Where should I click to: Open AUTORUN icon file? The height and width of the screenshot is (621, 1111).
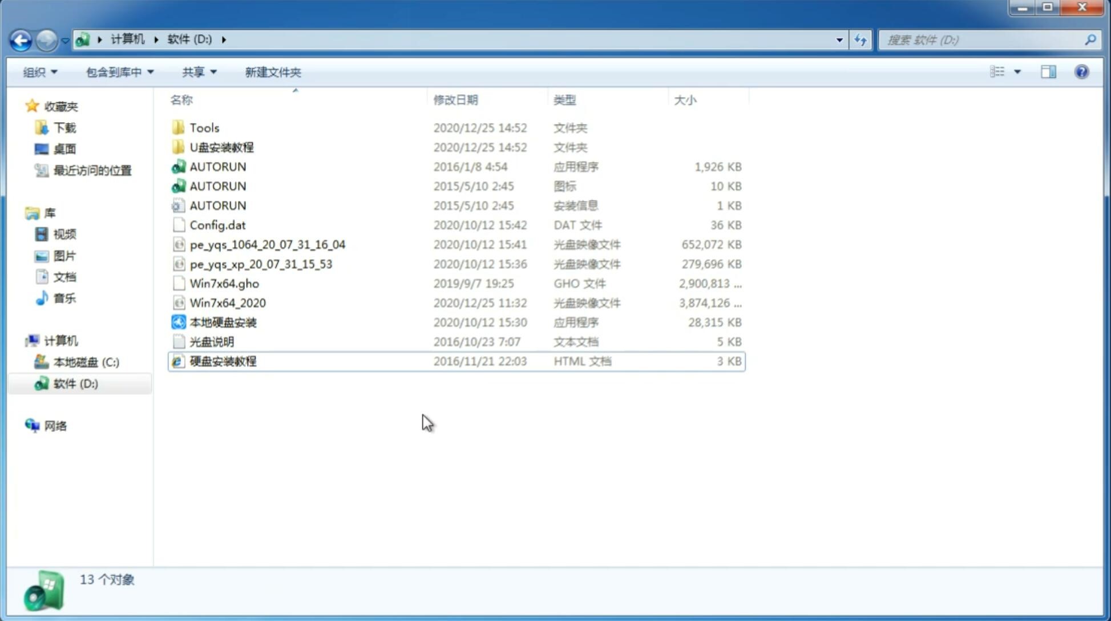tap(217, 186)
